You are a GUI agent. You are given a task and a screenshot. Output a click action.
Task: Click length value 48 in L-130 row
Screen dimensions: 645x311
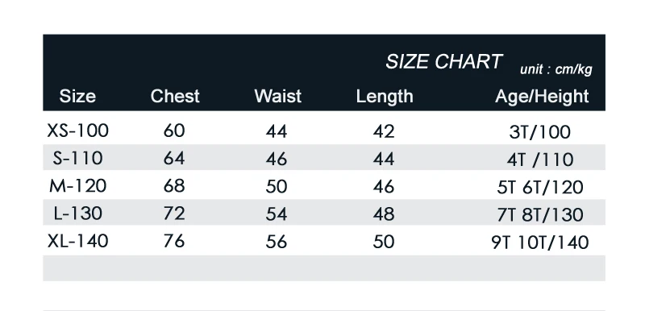pyautogui.click(x=384, y=214)
